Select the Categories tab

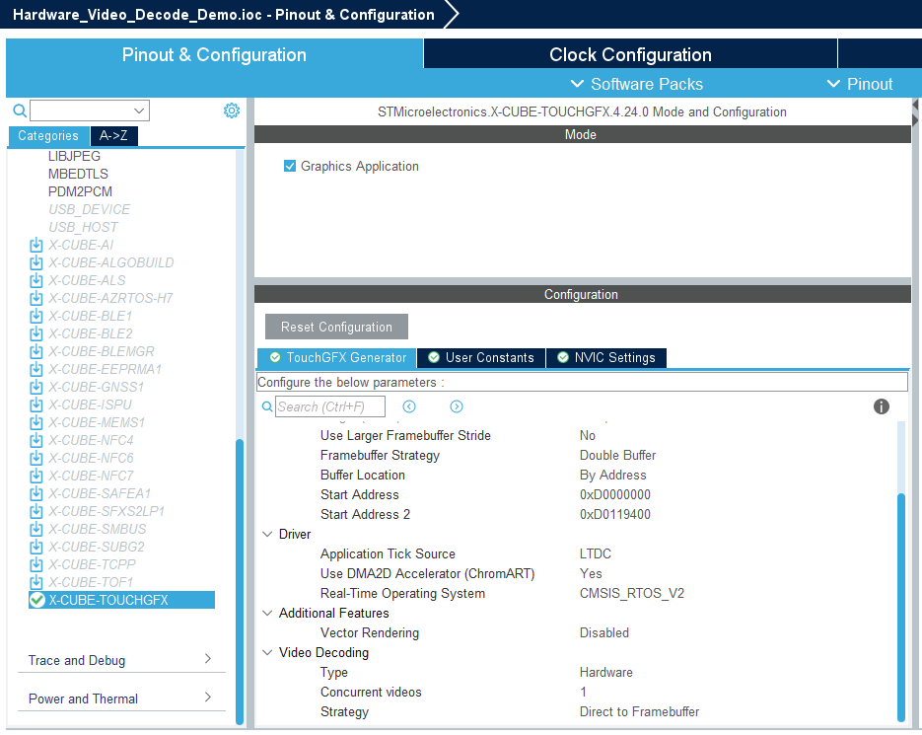click(x=48, y=136)
